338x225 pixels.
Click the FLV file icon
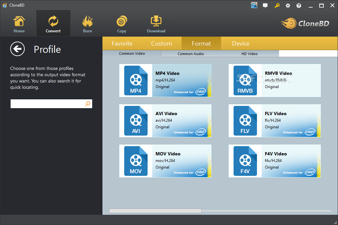point(245,121)
